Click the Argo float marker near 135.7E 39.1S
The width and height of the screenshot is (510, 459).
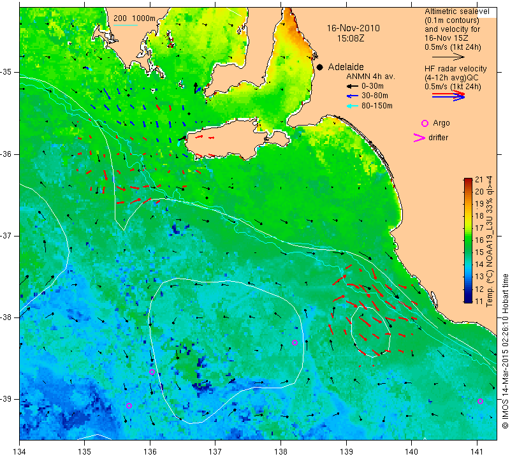pyautogui.click(x=129, y=405)
